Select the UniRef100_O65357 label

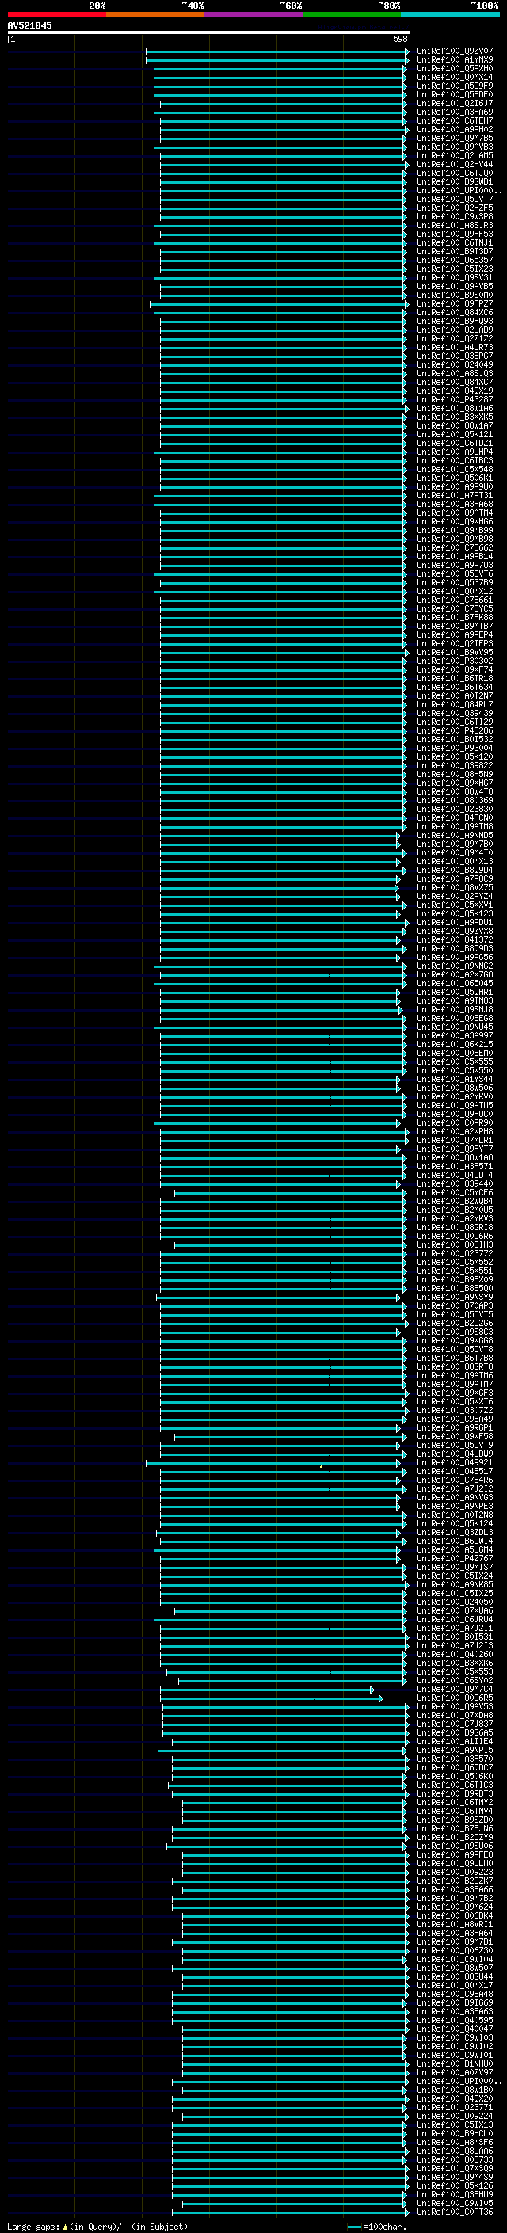click(x=455, y=260)
